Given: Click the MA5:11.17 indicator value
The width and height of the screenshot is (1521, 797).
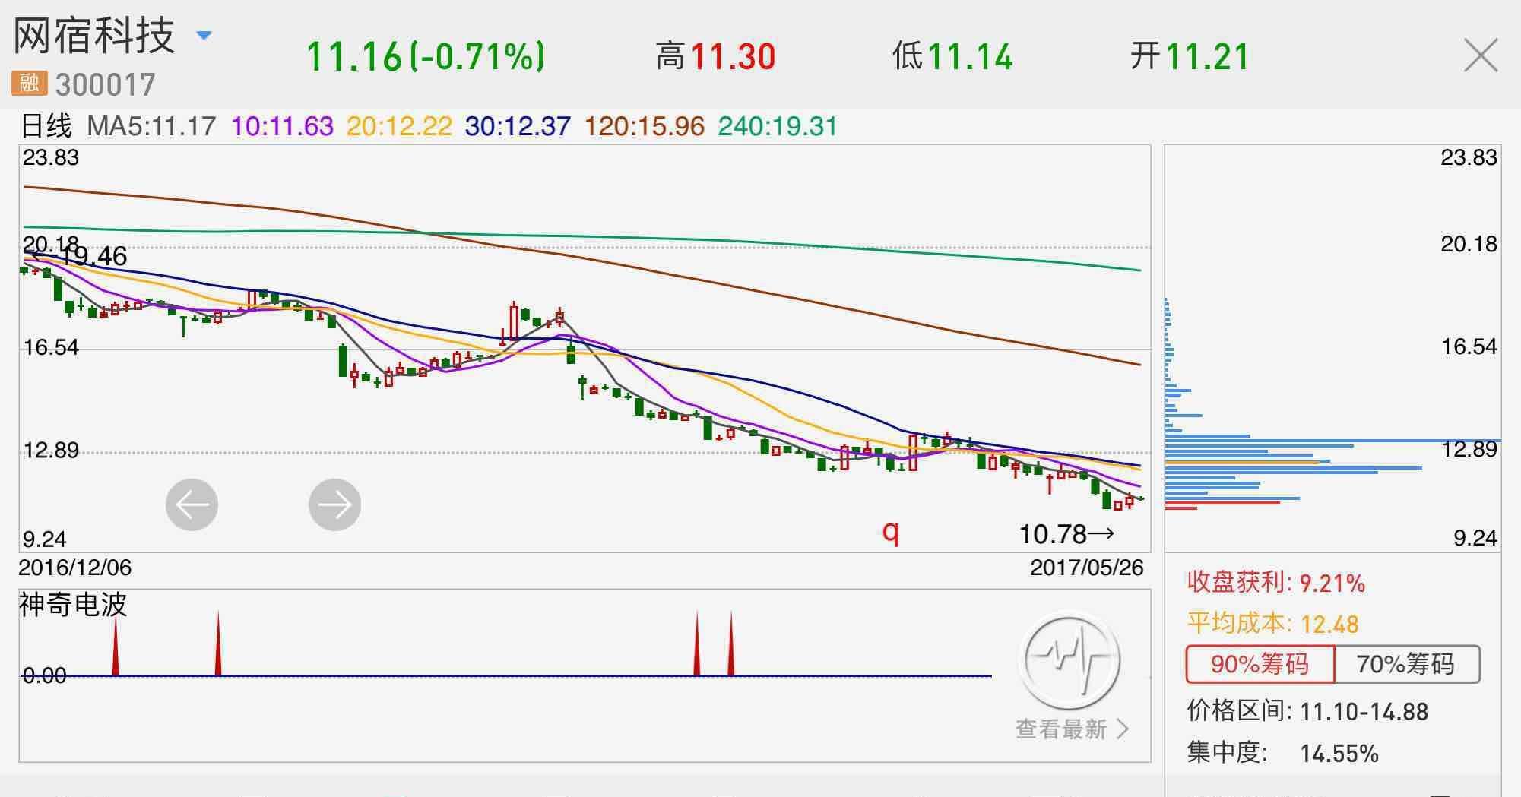Looking at the screenshot, I should (x=152, y=126).
